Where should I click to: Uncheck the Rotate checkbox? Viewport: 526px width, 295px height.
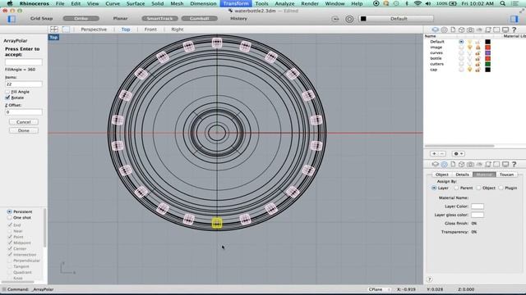7,98
